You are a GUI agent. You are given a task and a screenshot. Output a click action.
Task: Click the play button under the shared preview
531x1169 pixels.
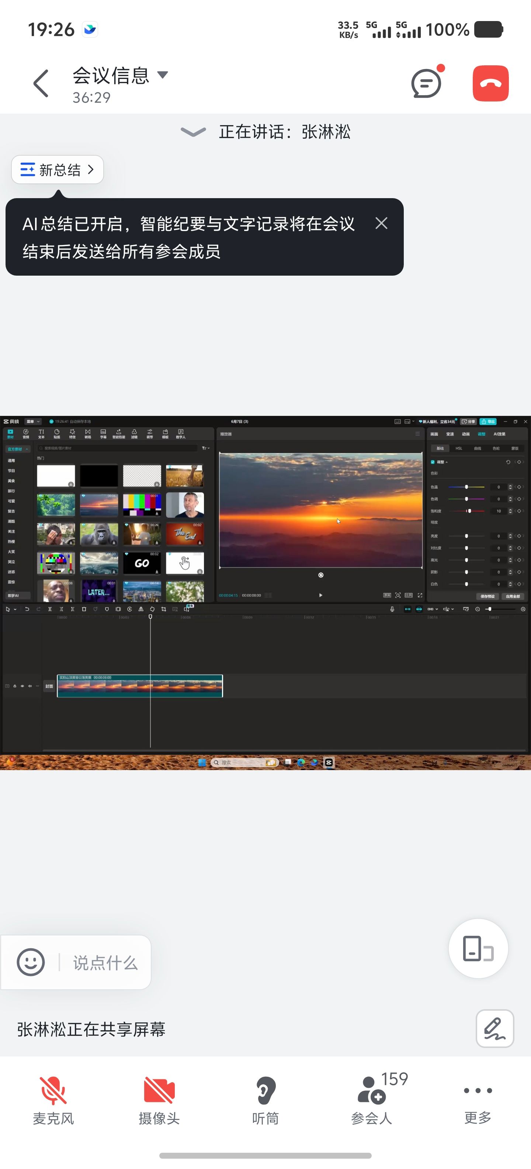tap(320, 595)
